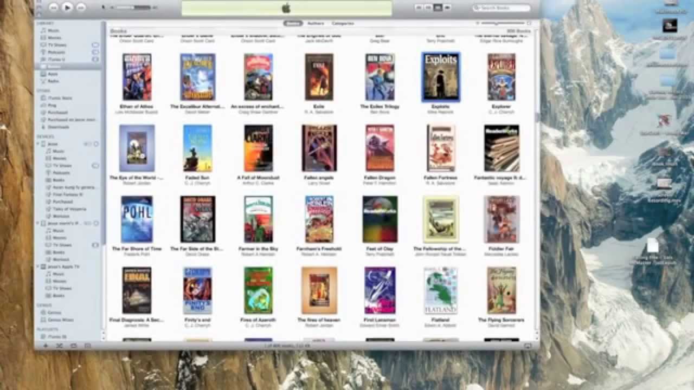Select the Authors tab

[x=316, y=23]
